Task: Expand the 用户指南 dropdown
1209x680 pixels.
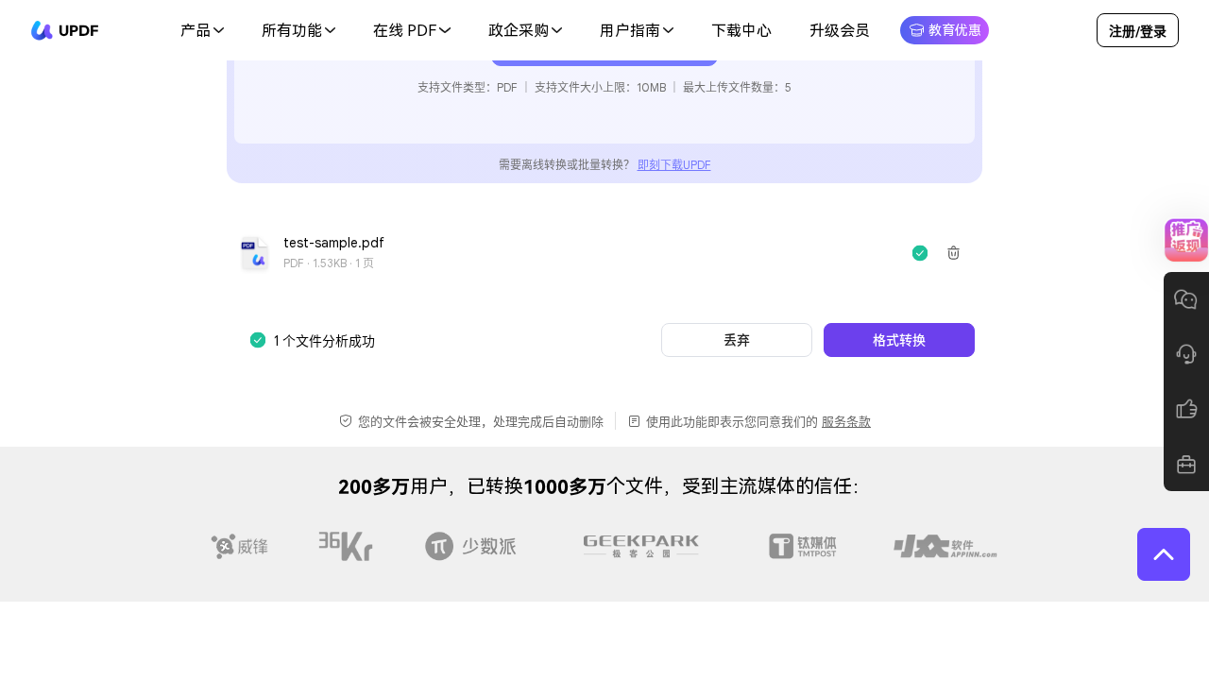Action: [637, 30]
